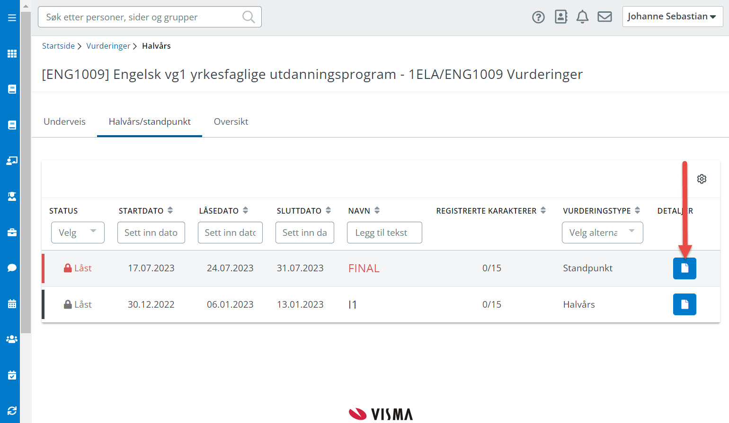Select the second book icon in sidebar
729x423 pixels.
point(12,125)
